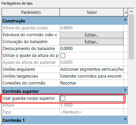Click Deslocamento do balaústre value field
This screenshot has height=125, width=136.
pyautogui.click(x=92, y=49)
